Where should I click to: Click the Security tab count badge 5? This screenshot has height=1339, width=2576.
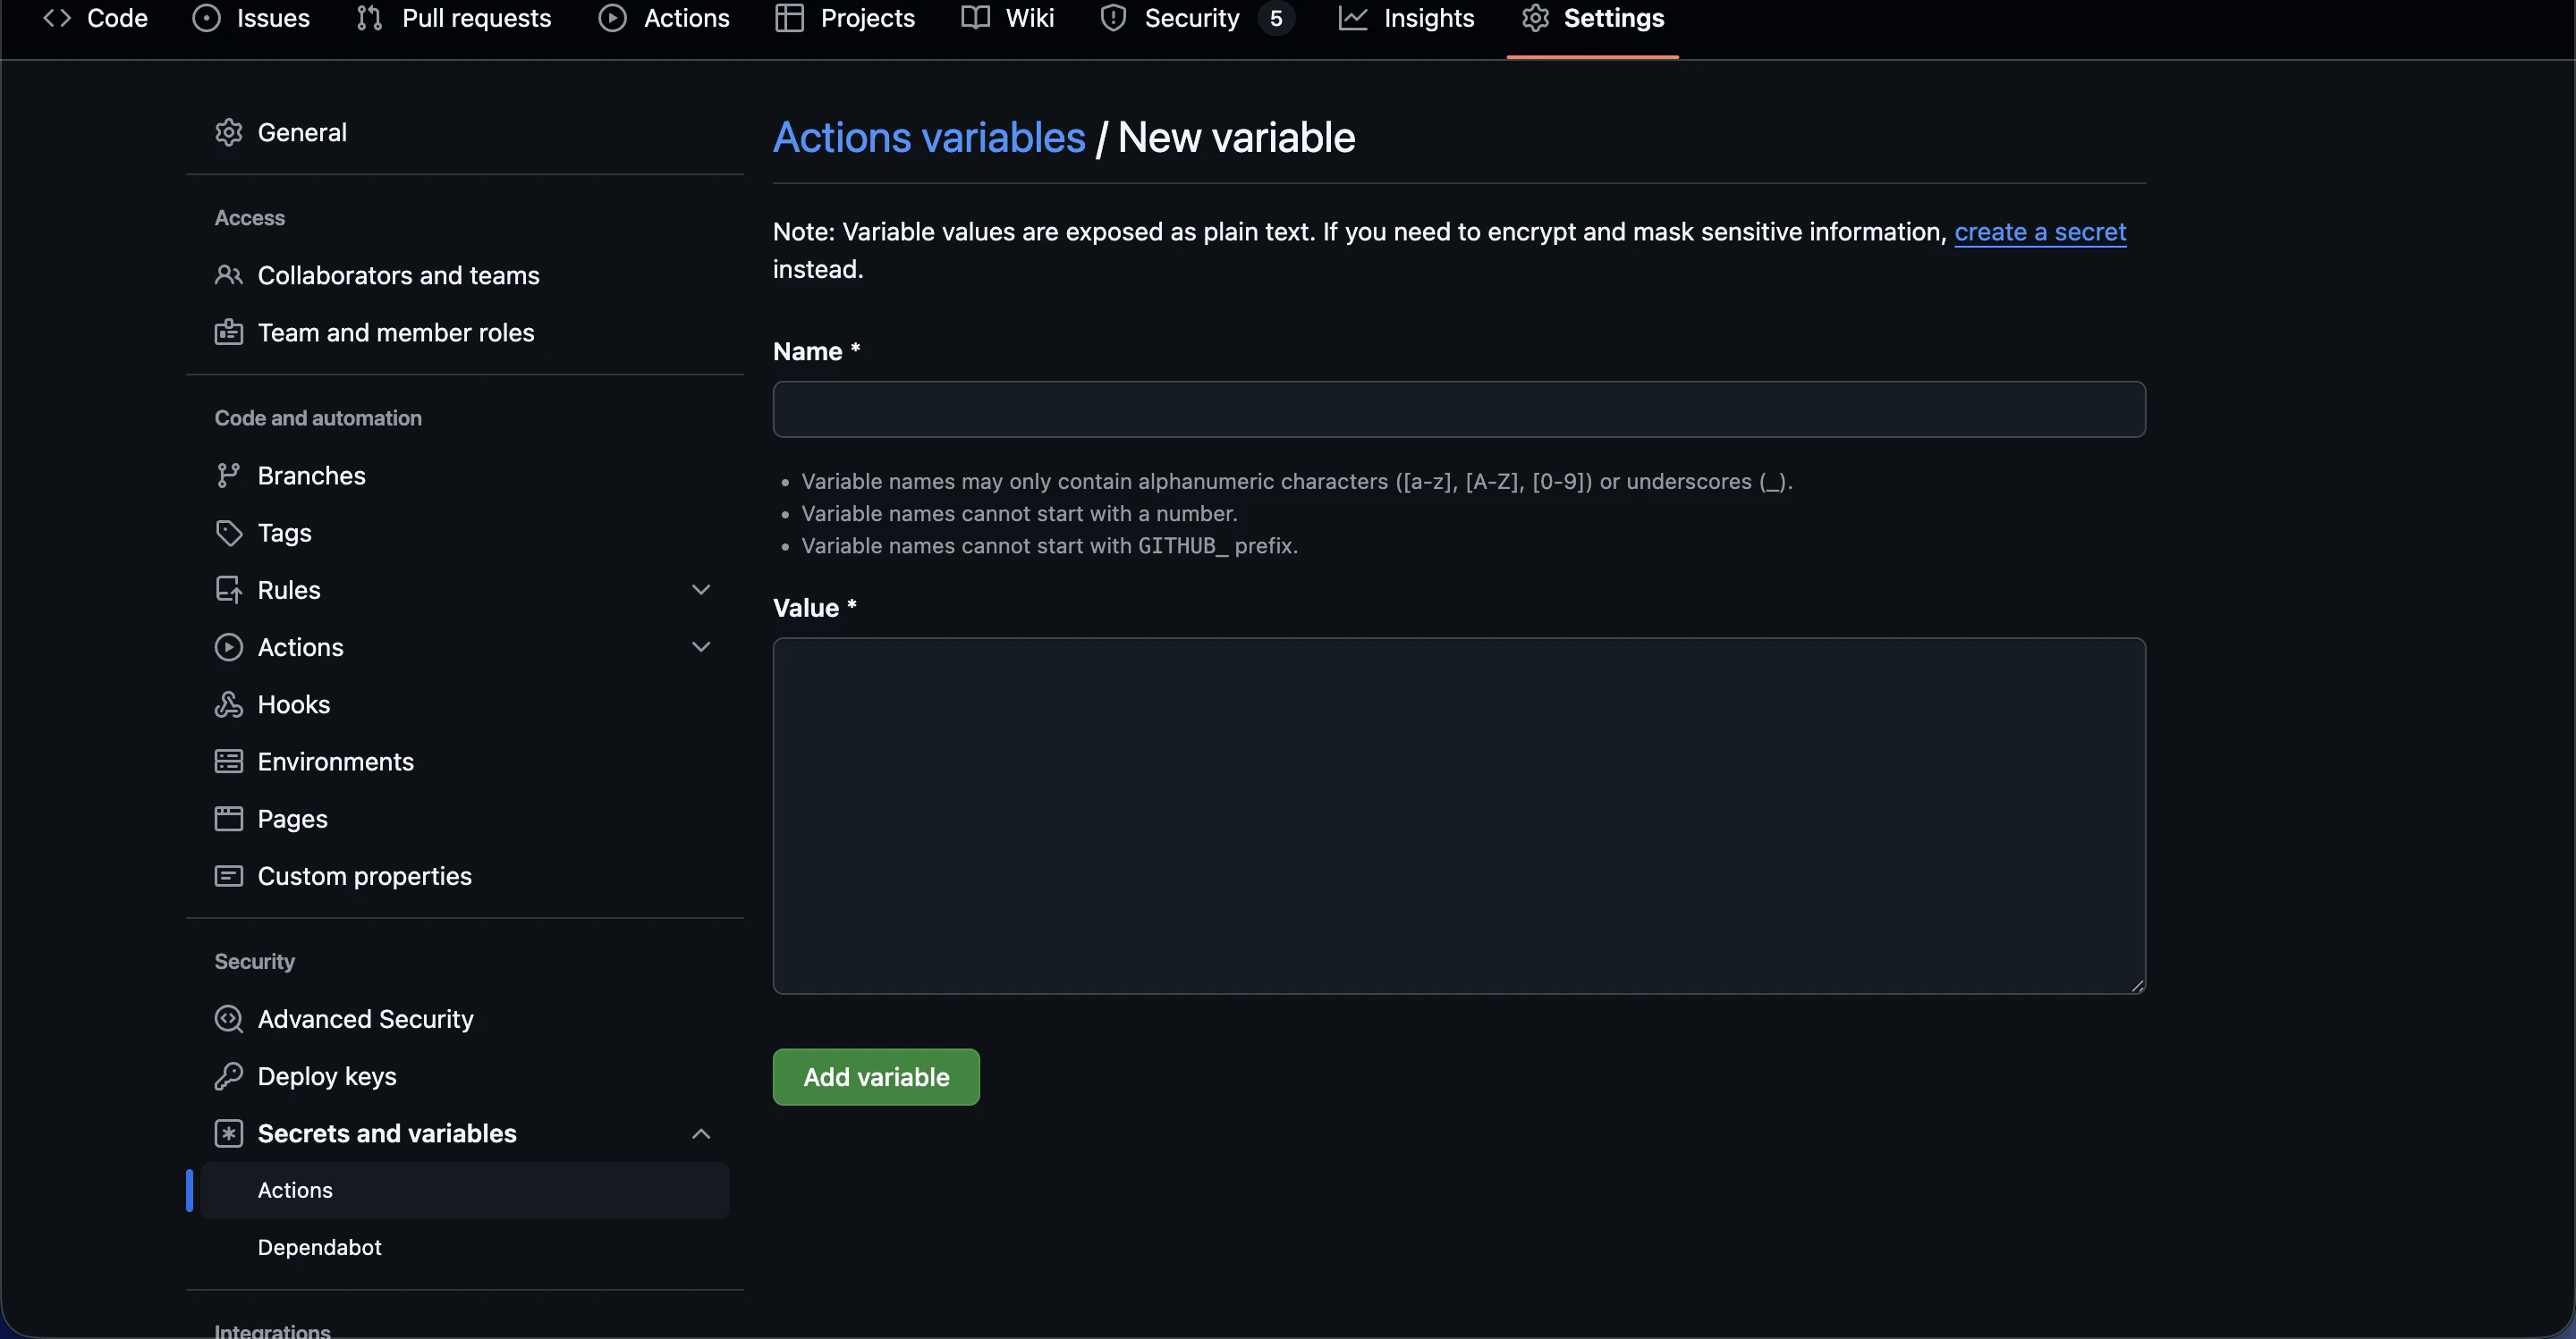[x=1276, y=18]
